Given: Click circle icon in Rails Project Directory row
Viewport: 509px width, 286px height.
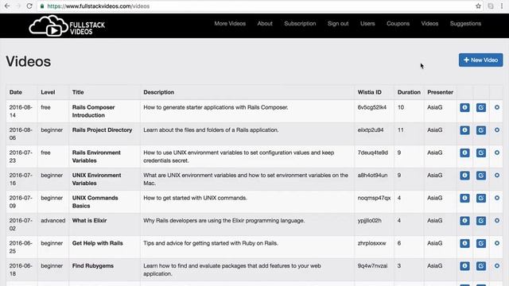Looking at the screenshot, I should 497,130.
